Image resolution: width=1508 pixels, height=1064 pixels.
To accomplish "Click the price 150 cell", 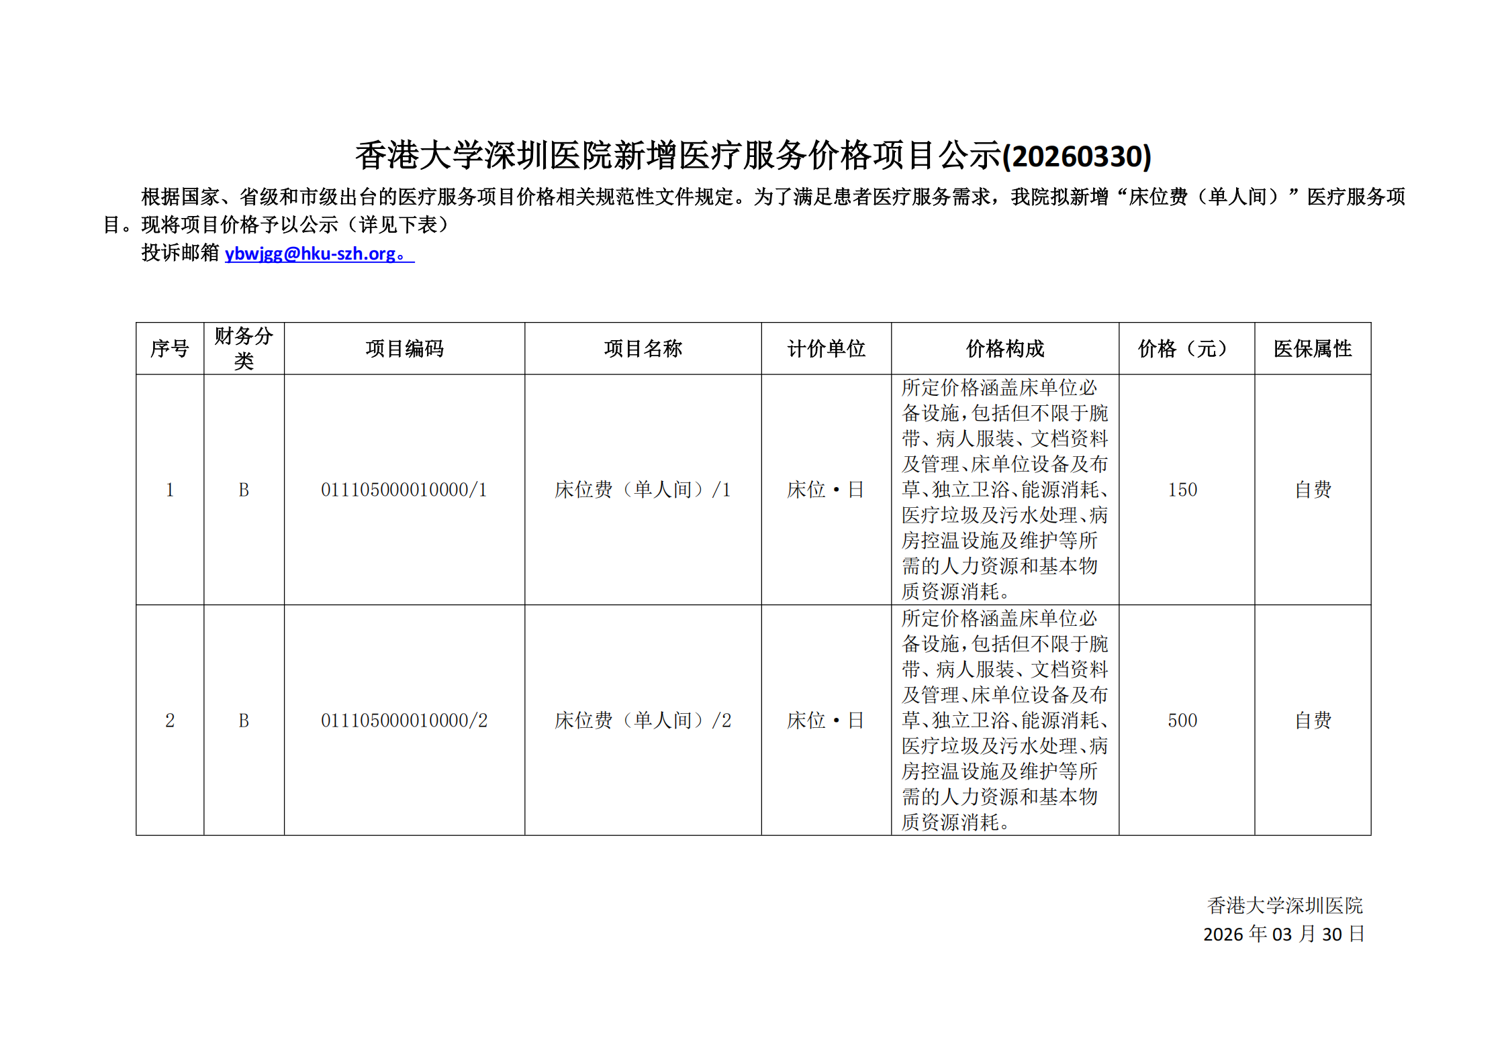I will pyautogui.click(x=1182, y=490).
